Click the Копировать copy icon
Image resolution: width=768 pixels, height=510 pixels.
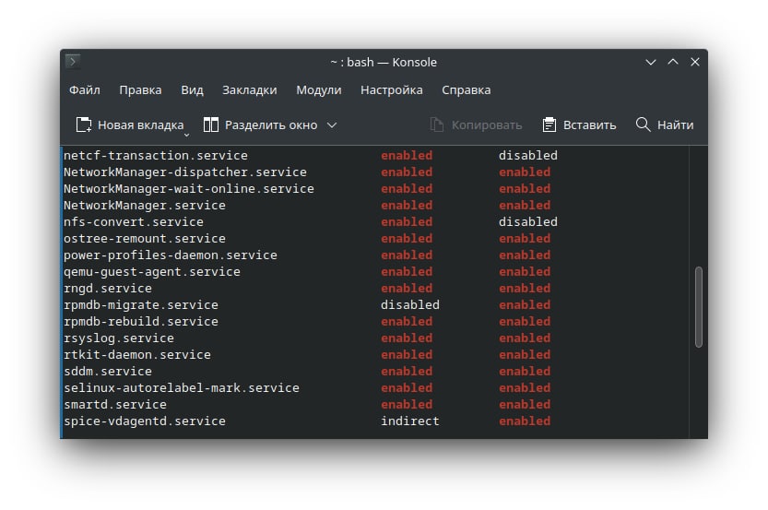438,125
